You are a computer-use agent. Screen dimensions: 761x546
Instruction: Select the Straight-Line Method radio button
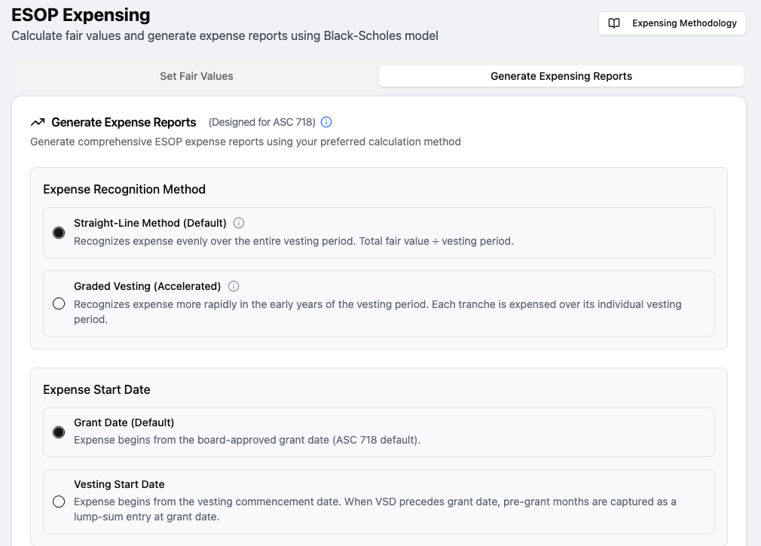pos(59,233)
